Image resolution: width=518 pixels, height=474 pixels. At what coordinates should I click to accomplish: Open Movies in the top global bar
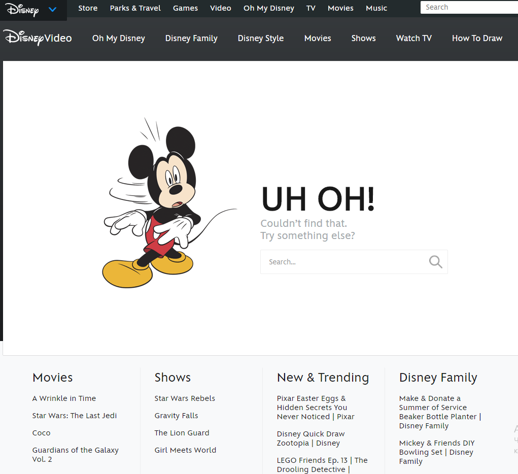[x=340, y=8]
